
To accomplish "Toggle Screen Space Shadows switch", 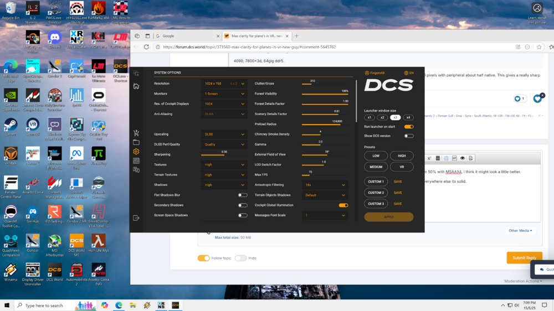I will [243, 215].
